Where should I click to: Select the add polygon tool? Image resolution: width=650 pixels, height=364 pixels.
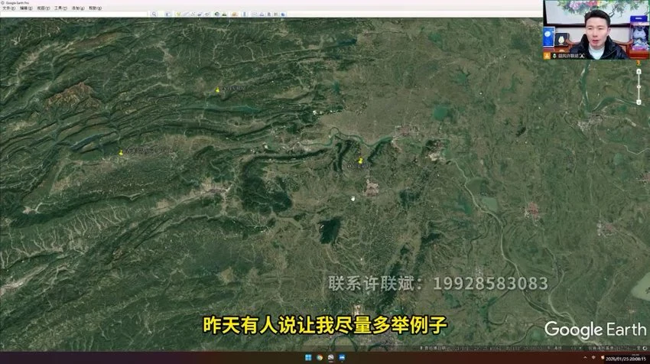(x=186, y=14)
